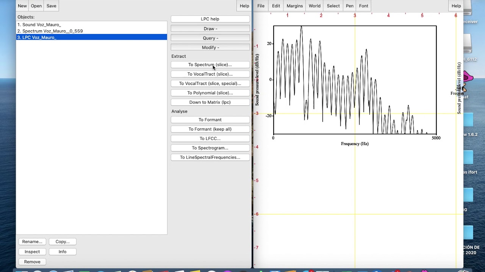Click the To LFCC... button

point(210,139)
